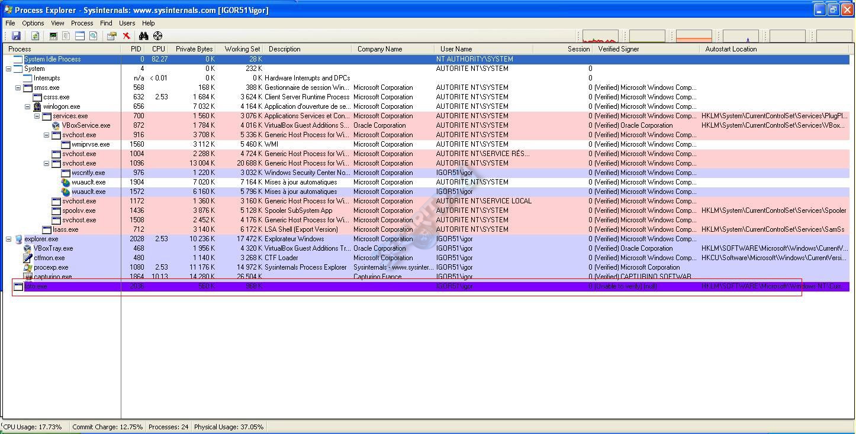Select the Interrupts row

point(426,78)
